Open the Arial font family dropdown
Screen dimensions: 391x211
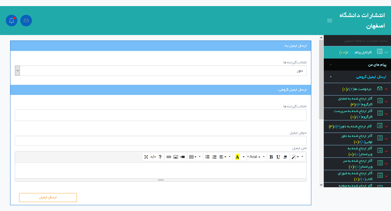(x=255, y=157)
